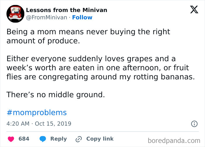Screen dimensions: 205x147
Task: Click the pink heart like icon
Action: pyautogui.click(x=11, y=139)
